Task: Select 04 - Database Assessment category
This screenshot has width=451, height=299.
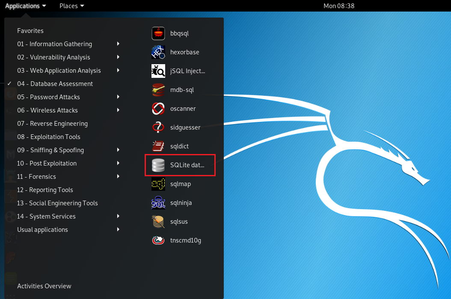Action: coord(55,84)
